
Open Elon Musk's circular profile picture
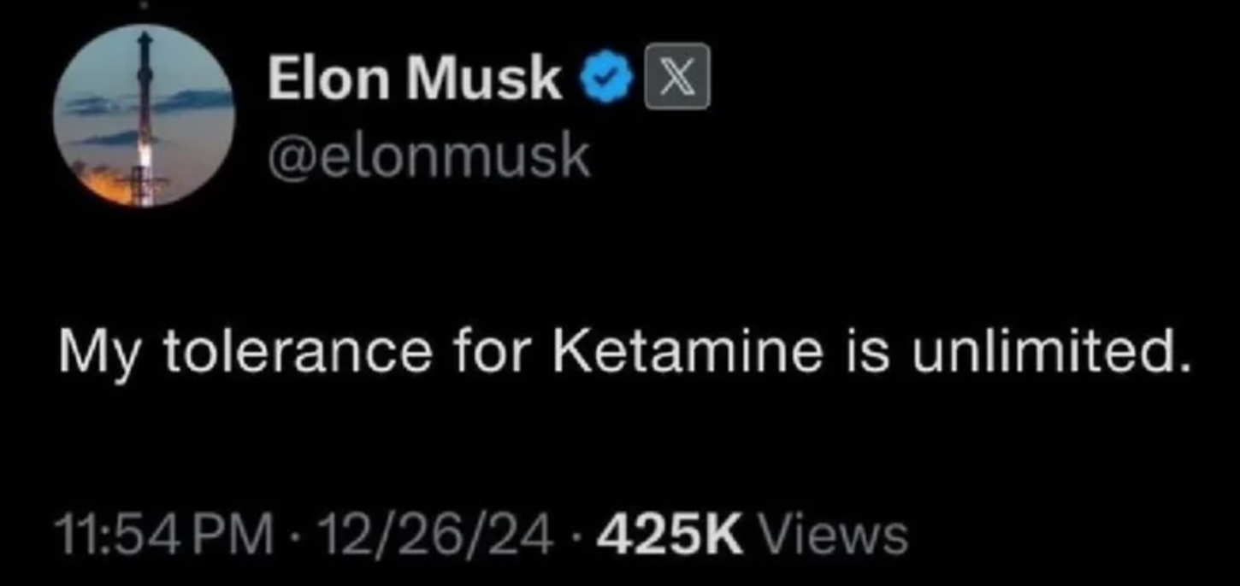(x=144, y=115)
